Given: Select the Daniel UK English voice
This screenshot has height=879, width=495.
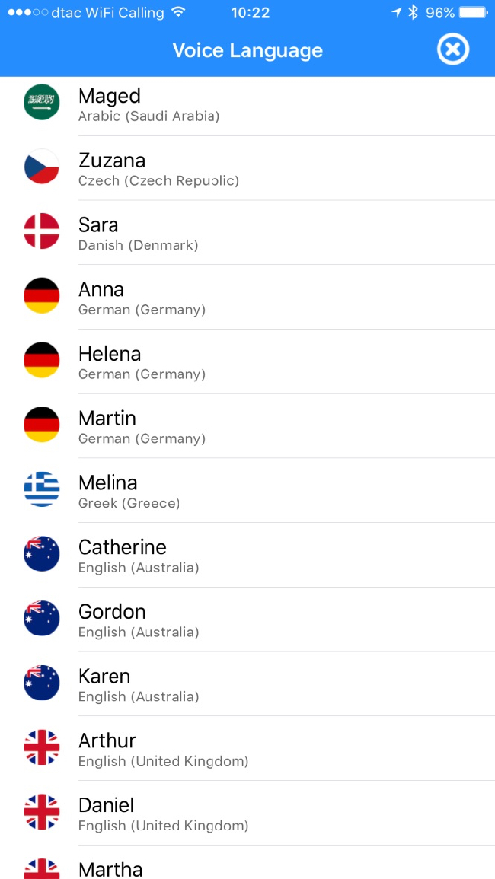Looking at the screenshot, I should tap(247, 812).
